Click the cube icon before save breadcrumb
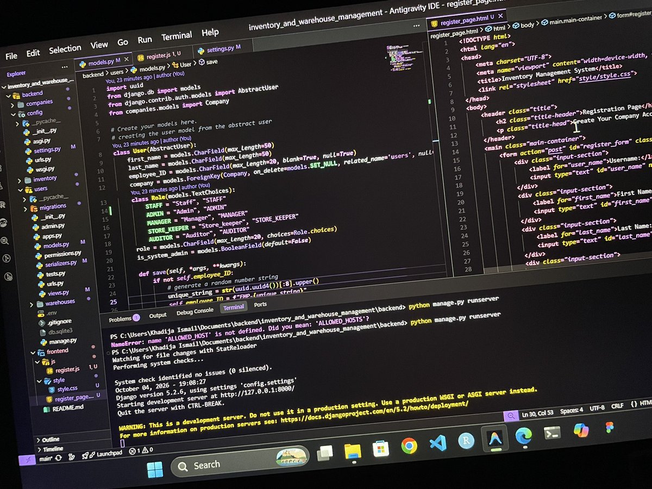 pos(201,62)
